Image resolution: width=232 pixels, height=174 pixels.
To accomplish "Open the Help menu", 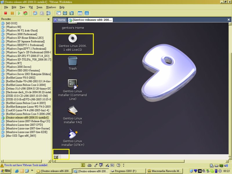I will [62, 7].
